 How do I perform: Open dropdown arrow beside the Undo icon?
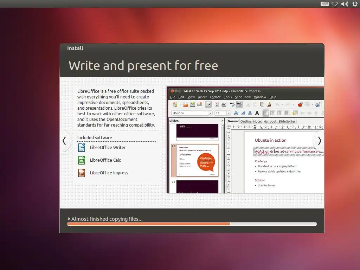click(x=283, y=104)
